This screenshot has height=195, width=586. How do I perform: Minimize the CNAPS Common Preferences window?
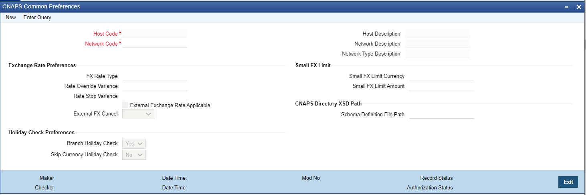pos(567,7)
